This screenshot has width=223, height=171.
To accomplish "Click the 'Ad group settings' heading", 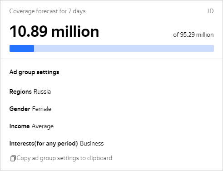I will point(34,72).
